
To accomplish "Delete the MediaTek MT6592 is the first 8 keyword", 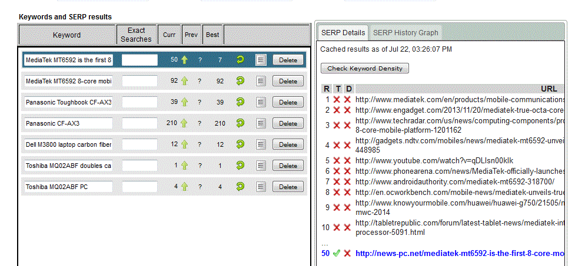I will point(288,60).
